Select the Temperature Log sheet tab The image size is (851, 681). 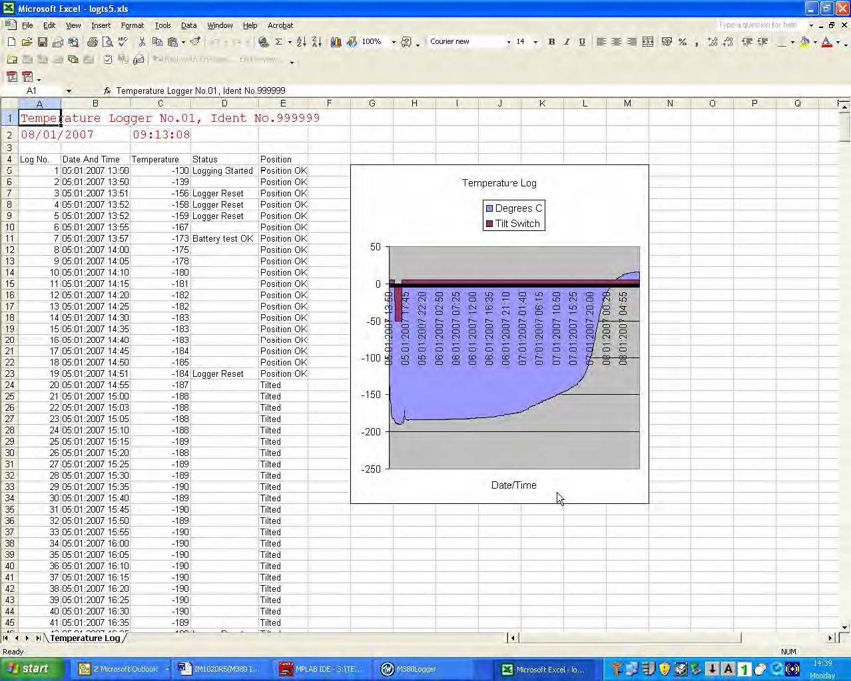point(85,638)
